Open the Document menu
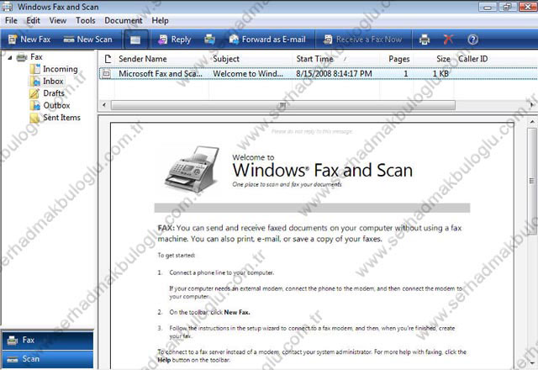Image resolution: width=538 pixels, height=370 pixels. tap(124, 20)
